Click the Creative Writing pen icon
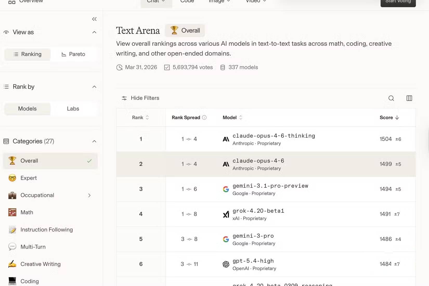Viewport: 429px width, 286px height. [12, 264]
